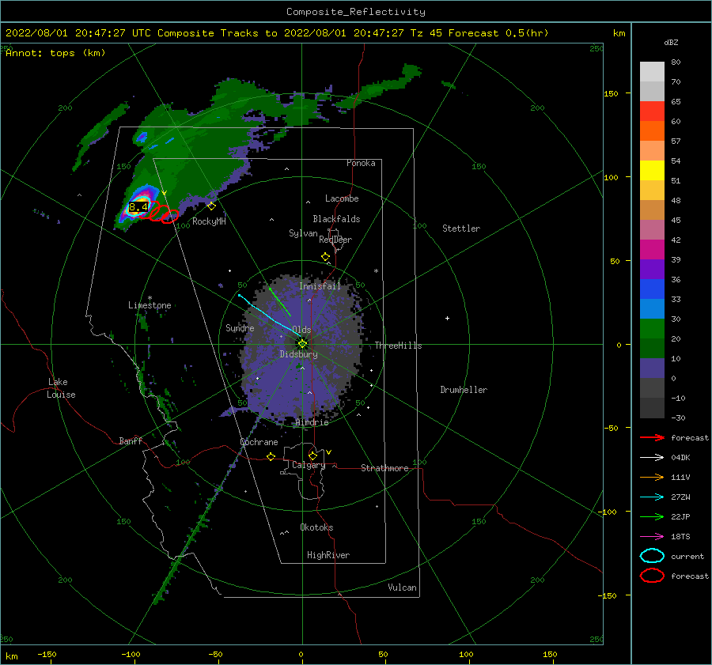Click the 'Forecast 0.5(hr)' header text

[498, 33]
